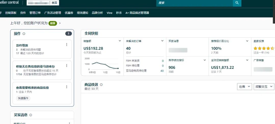Screen dimensions: 275x124
Task: Open the Vine menu item
Action: (109, 13)
